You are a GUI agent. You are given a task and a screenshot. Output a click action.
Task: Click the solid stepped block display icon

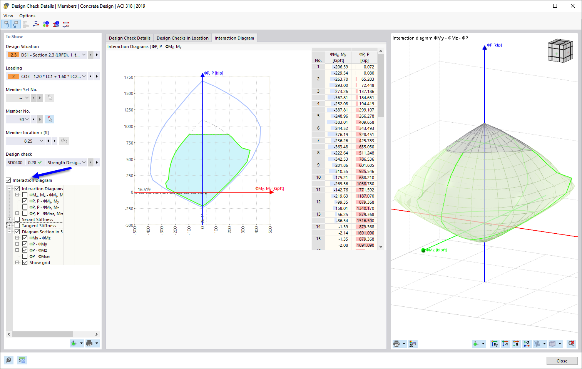[537, 344]
